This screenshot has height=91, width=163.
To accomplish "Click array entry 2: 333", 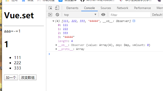I will (x=63, y=33).
